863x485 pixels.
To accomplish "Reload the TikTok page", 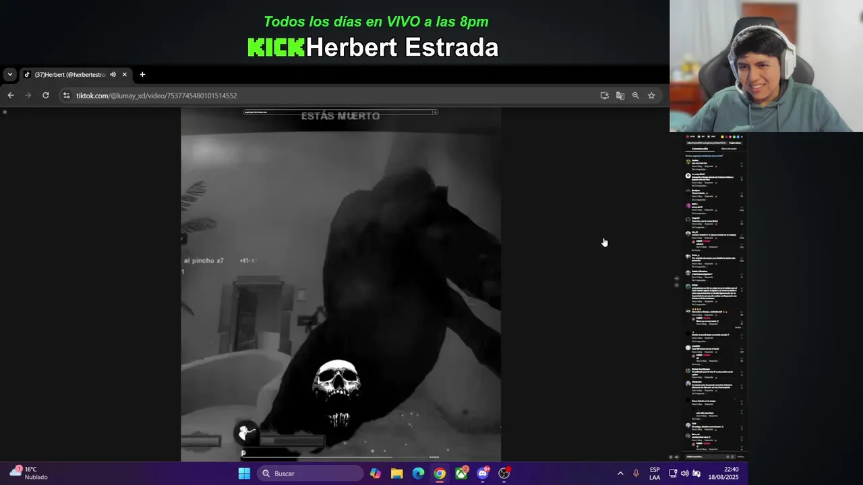I will [45, 96].
